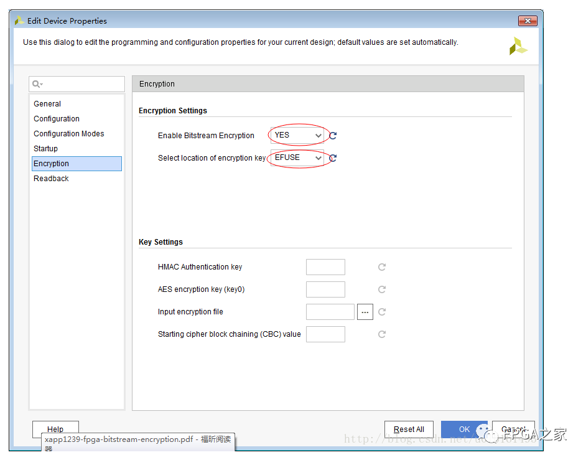Select the Configuration category
Image resolution: width=586 pixels, height=460 pixels.
tap(77, 119)
